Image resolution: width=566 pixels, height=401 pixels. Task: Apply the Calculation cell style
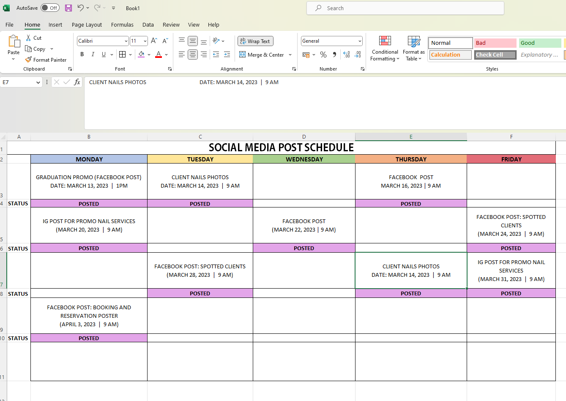(x=451, y=55)
